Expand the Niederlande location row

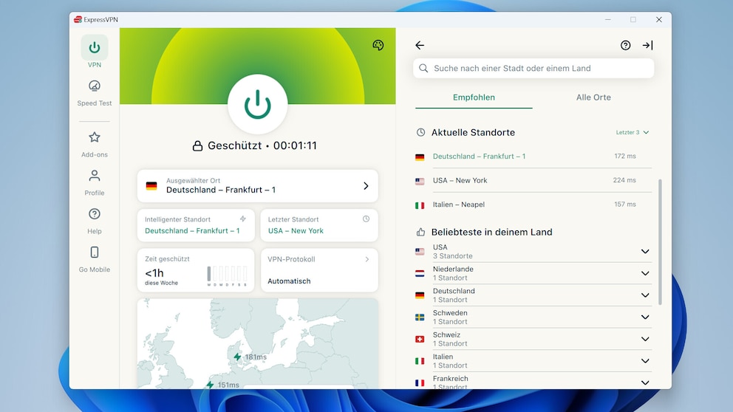[x=533, y=273]
